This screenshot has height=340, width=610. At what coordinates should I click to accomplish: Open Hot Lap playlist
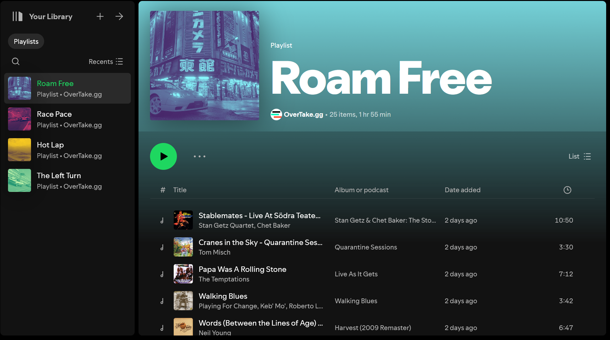[x=67, y=150]
